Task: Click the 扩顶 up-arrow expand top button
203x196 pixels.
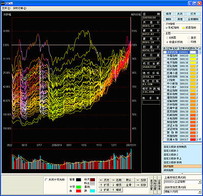Action: point(105,185)
